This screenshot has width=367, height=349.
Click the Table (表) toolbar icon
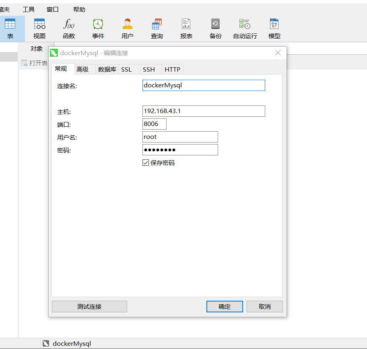(10, 25)
